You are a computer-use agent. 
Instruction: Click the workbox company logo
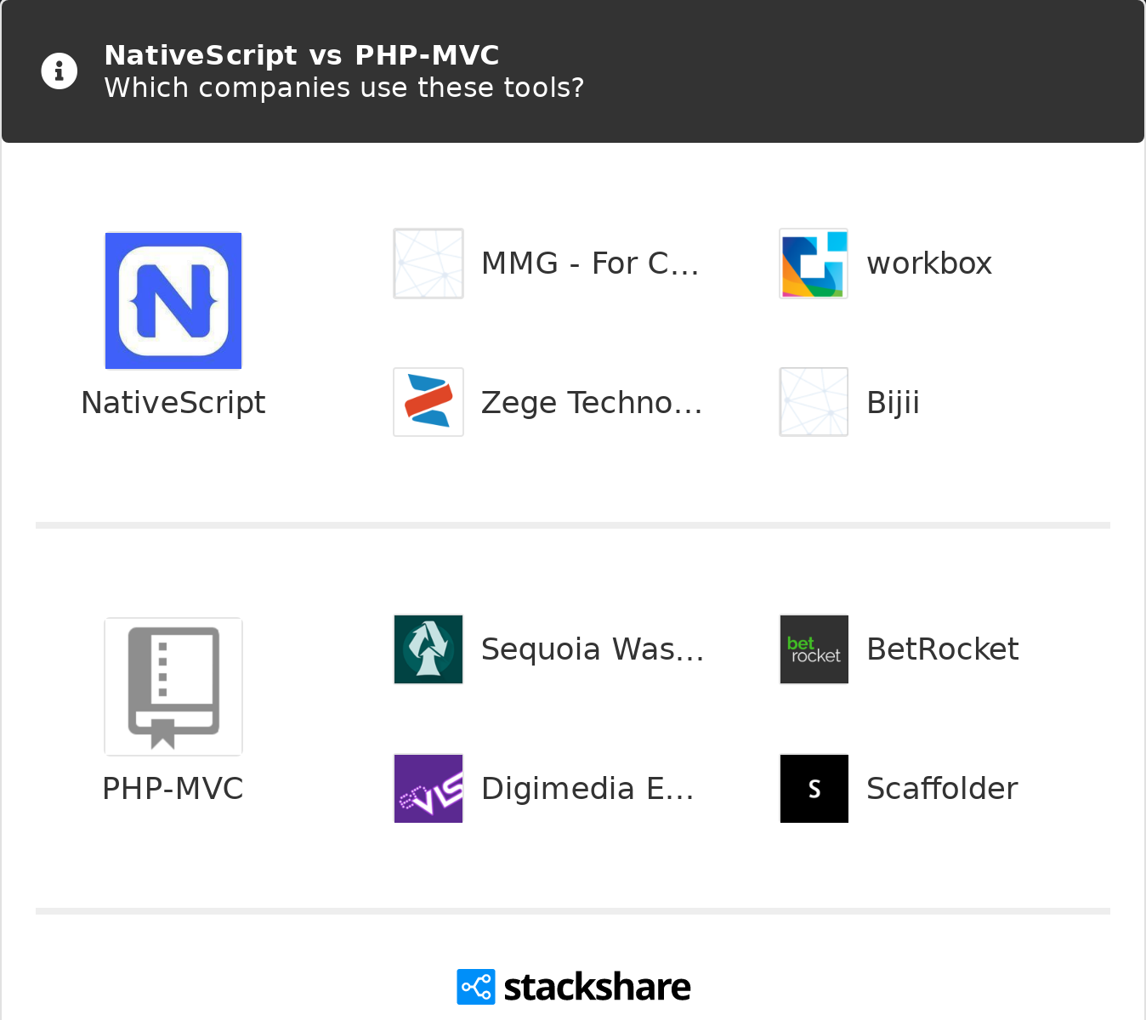point(814,263)
